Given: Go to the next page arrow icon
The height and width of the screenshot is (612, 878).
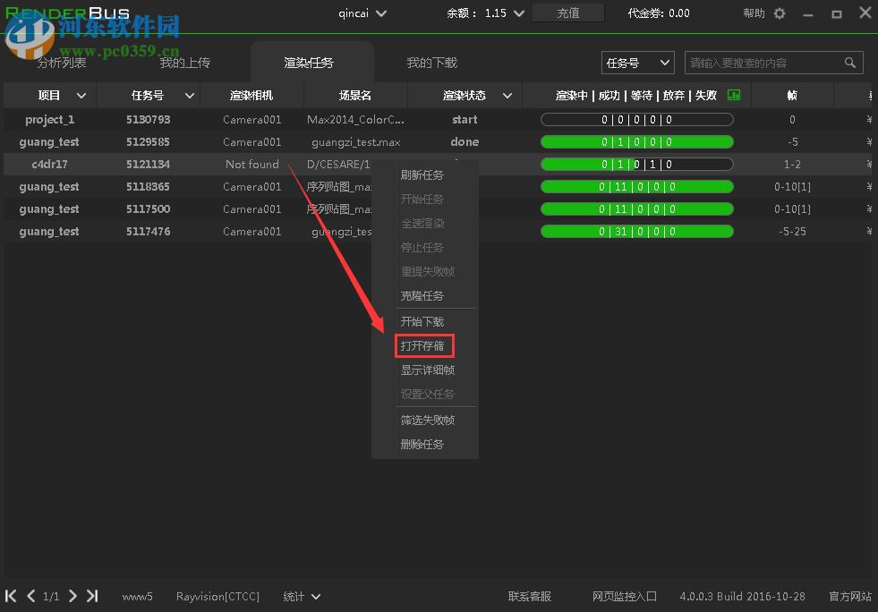Looking at the screenshot, I should coord(73,596).
